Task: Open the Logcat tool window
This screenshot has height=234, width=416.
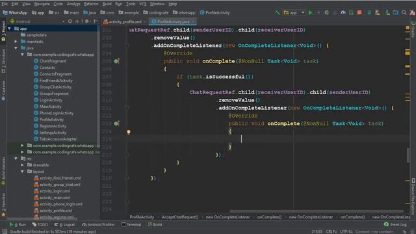Action: [64, 224]
